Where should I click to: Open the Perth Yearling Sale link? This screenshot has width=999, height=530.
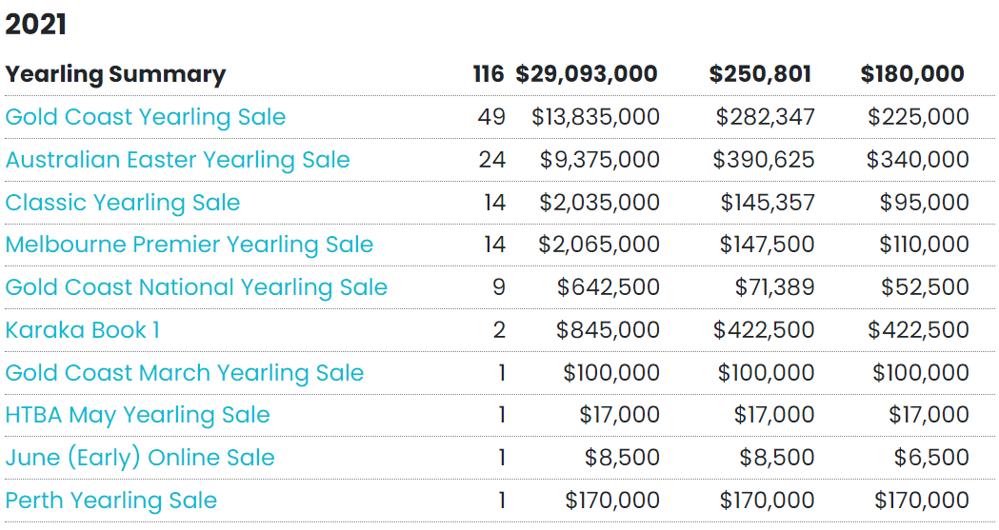pyautogui.click(x=110, y=501)
